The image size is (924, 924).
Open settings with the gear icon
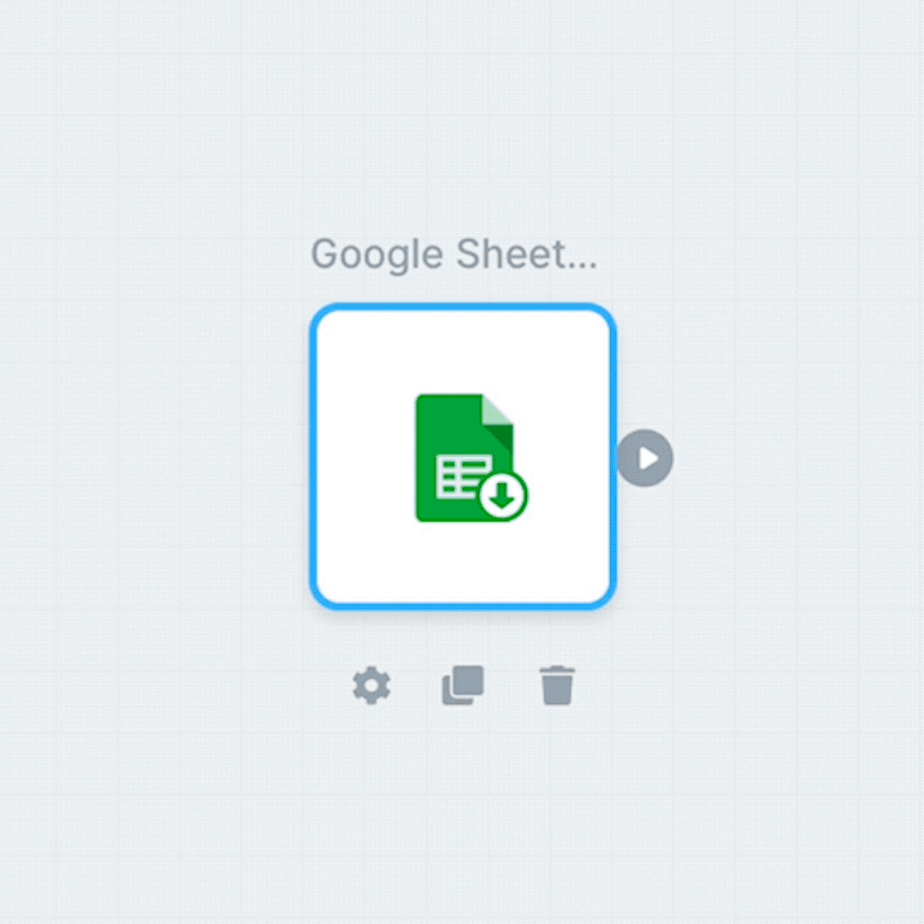point(371,685)
